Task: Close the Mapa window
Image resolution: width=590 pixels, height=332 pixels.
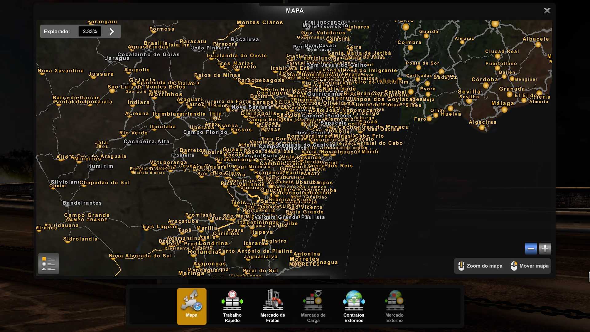Action: coord(547,10)
